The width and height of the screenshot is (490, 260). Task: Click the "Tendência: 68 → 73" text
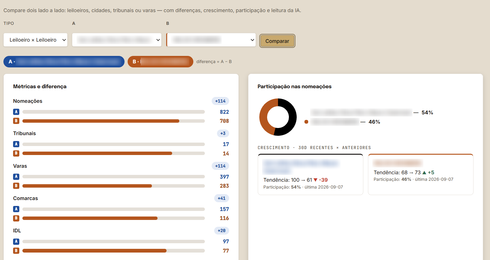click(397, 172)
